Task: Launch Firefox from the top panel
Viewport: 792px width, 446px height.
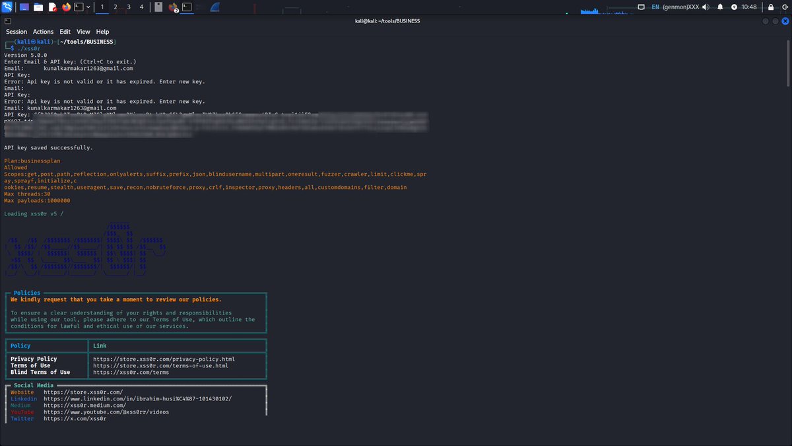Action: click(66, 7)
